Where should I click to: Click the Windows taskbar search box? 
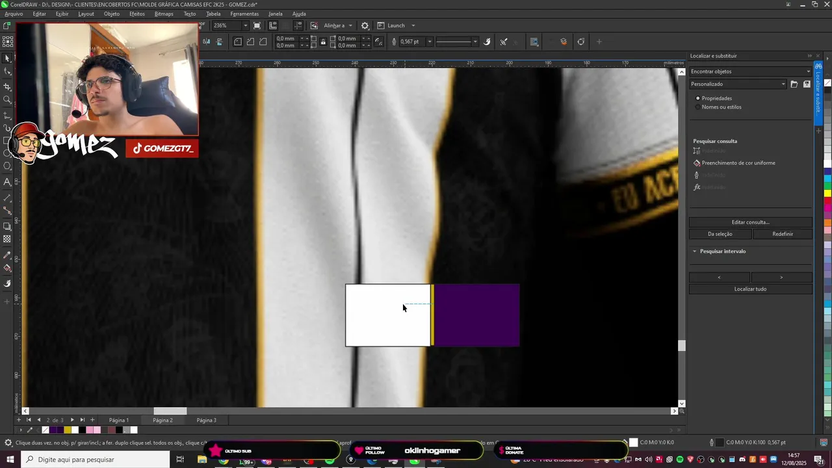click(x=96, y=460)
